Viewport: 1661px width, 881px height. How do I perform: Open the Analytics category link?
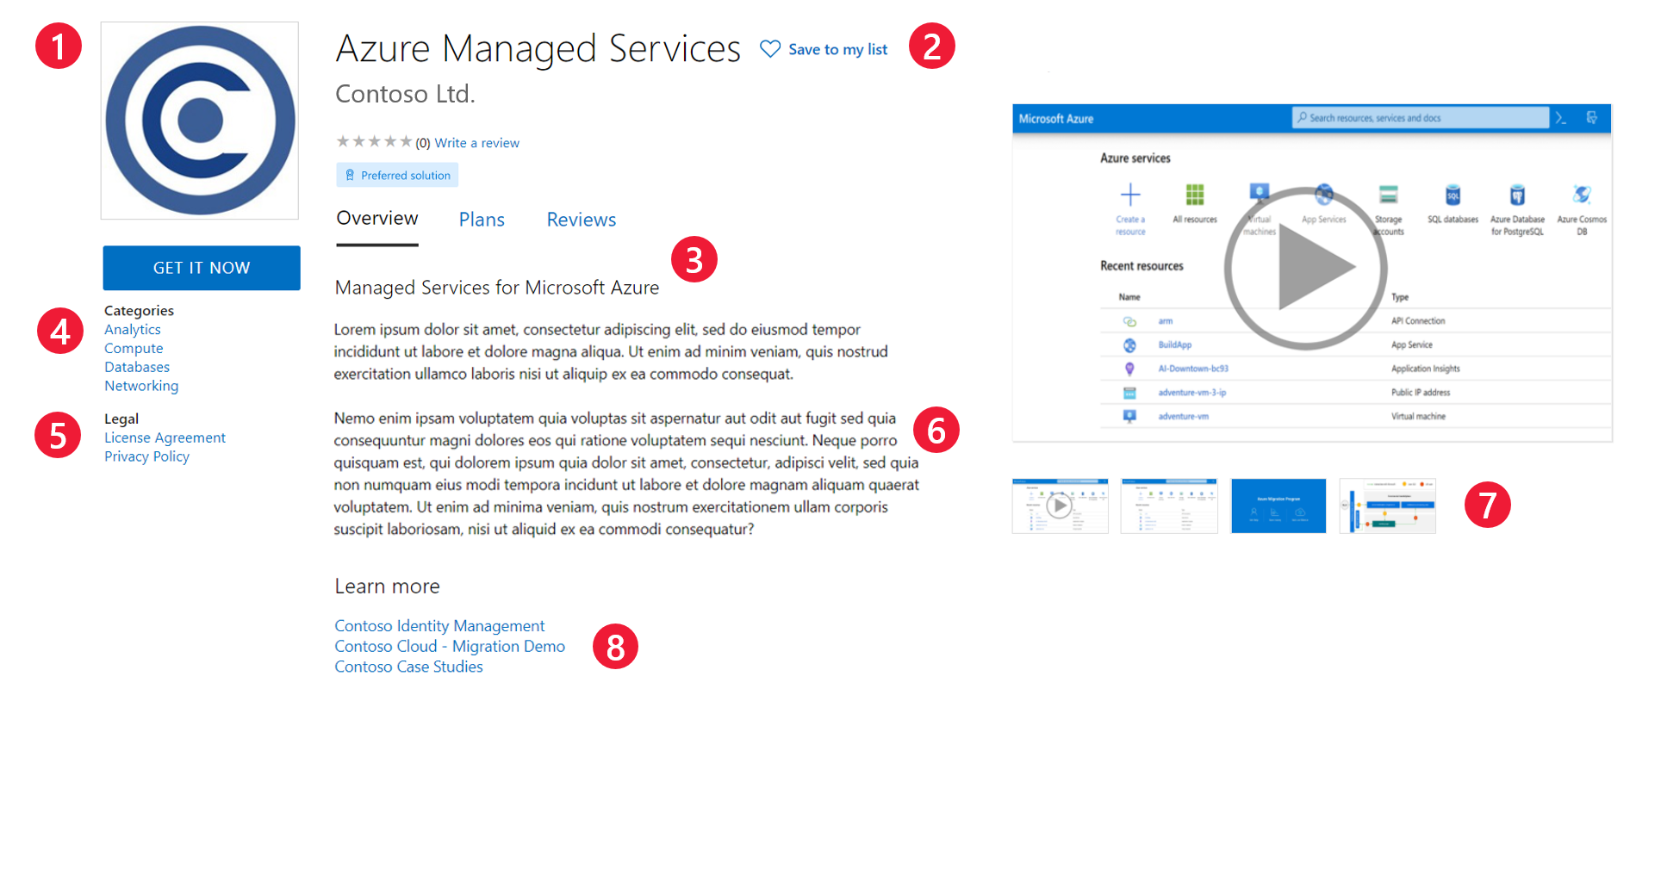[x=133, y=329]
